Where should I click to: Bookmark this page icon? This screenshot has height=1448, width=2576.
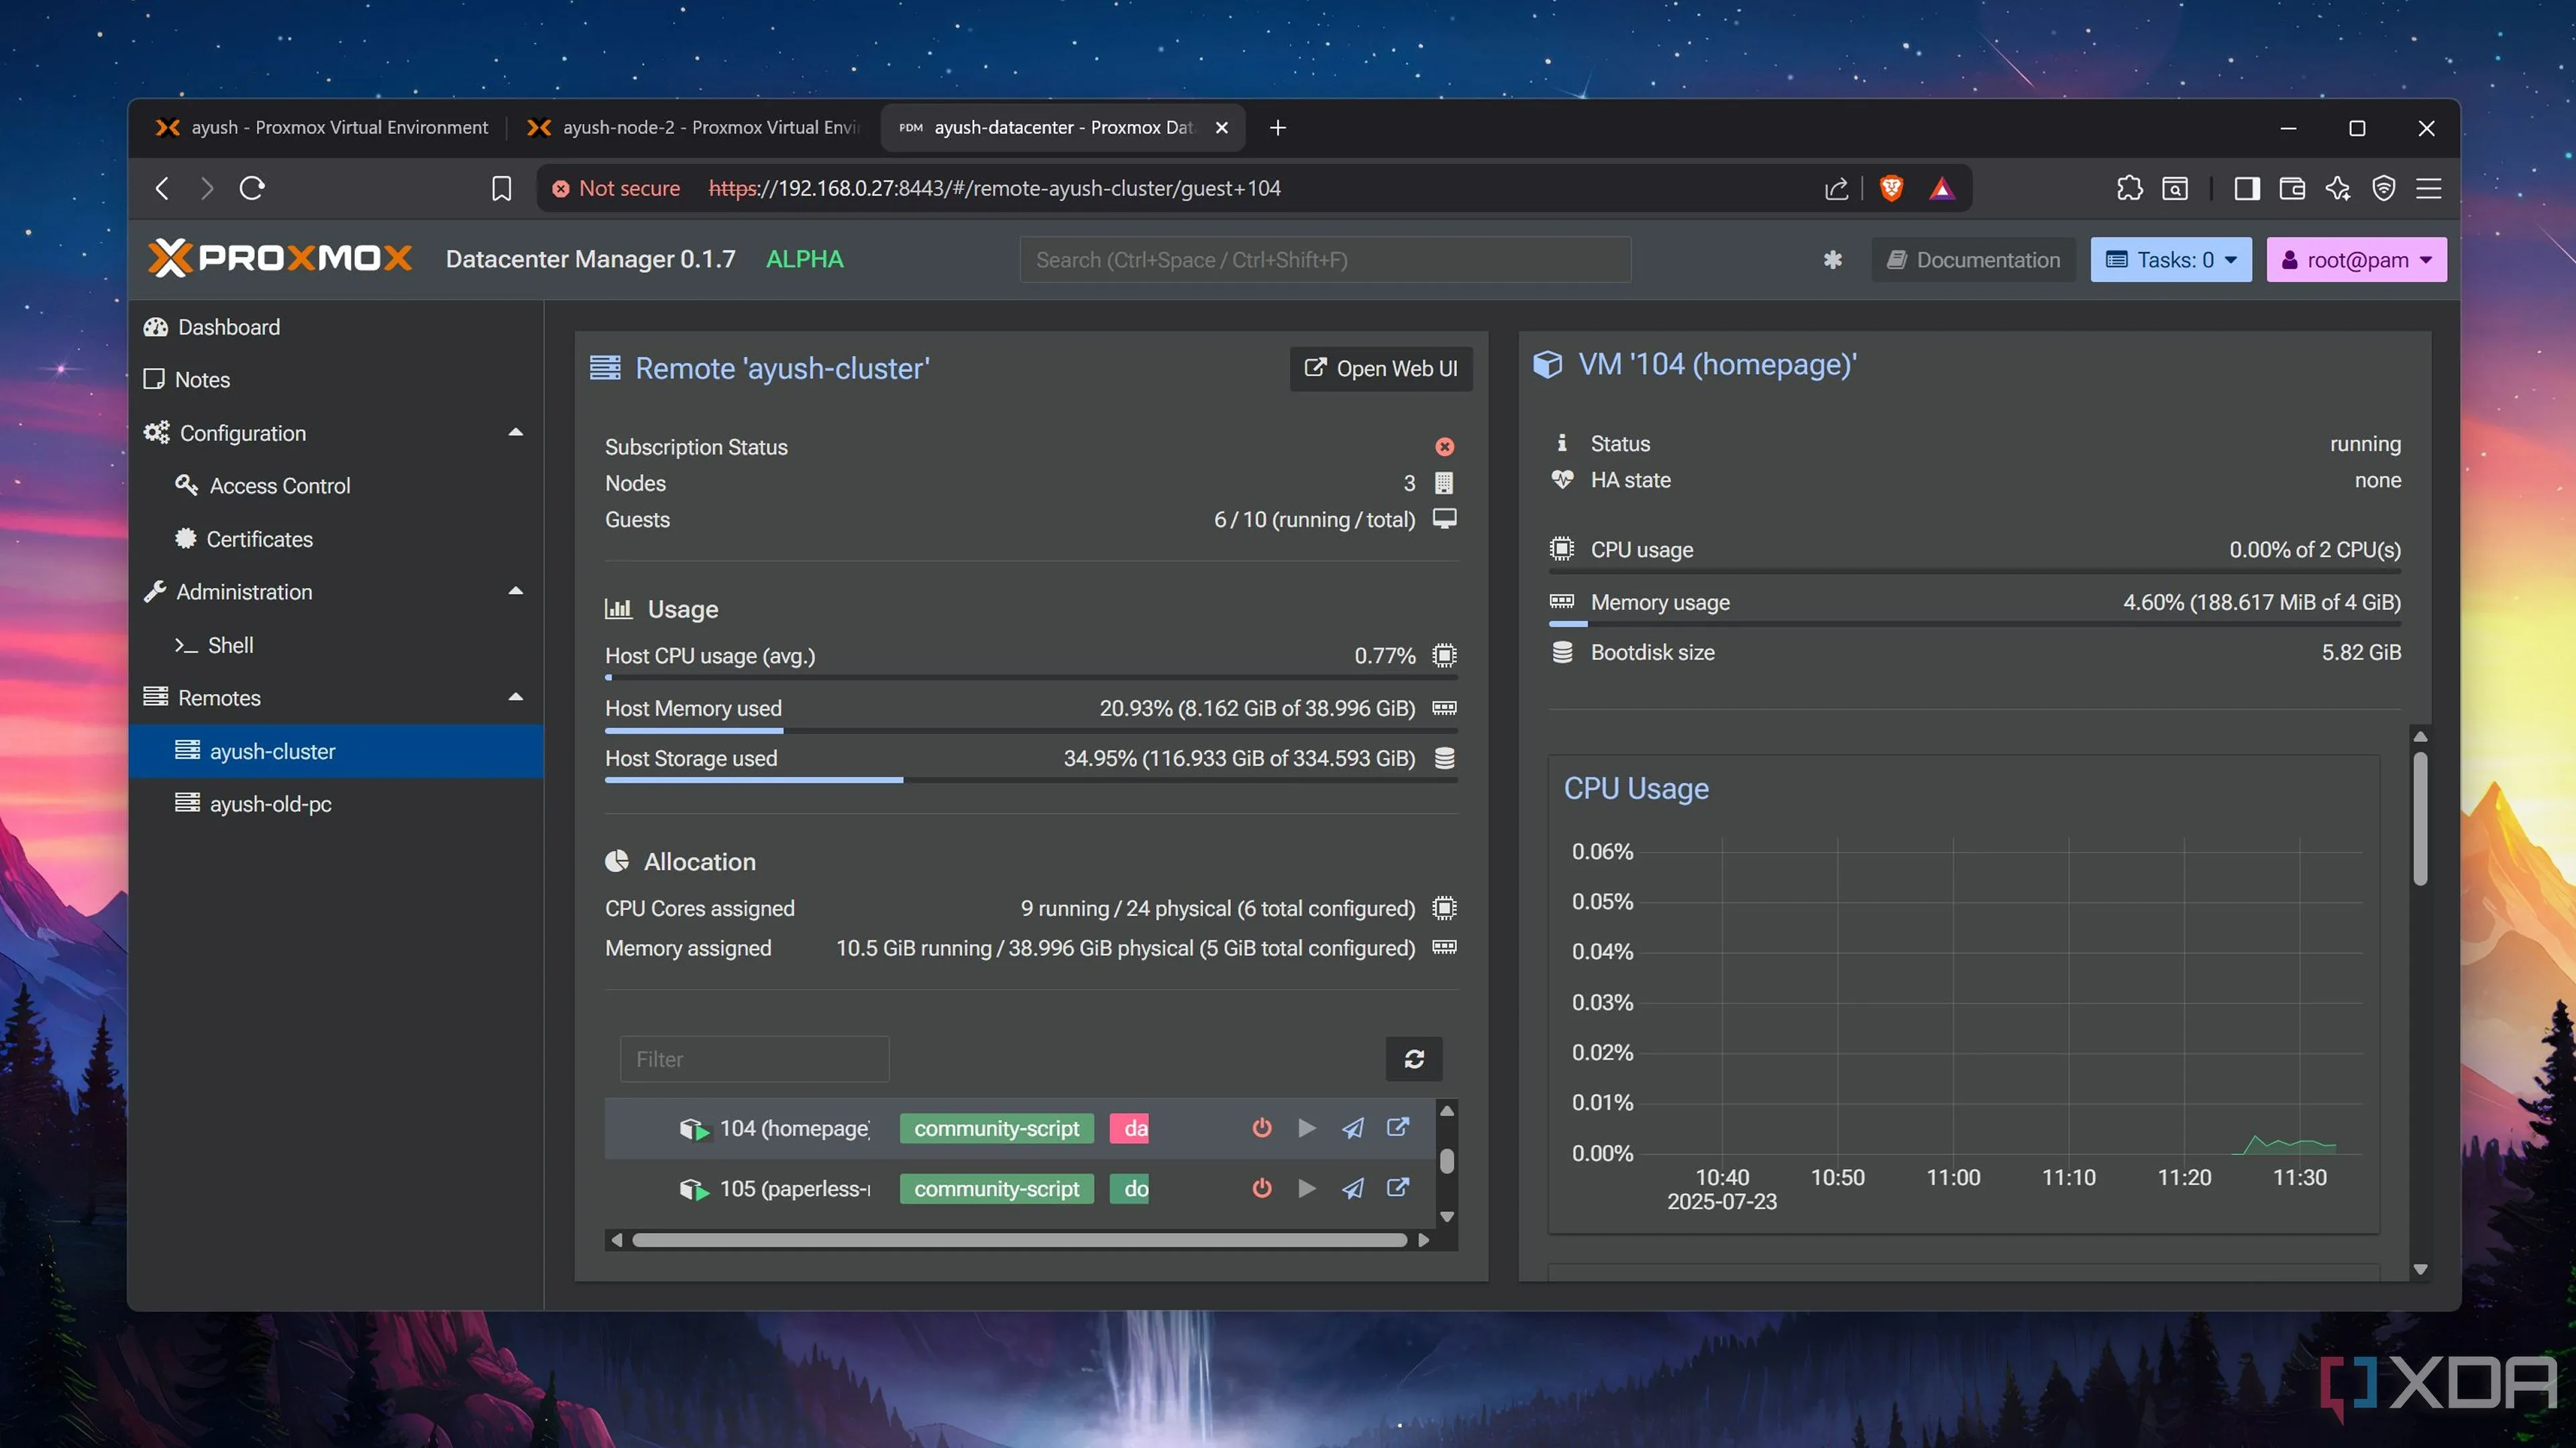tap(502, 189)
